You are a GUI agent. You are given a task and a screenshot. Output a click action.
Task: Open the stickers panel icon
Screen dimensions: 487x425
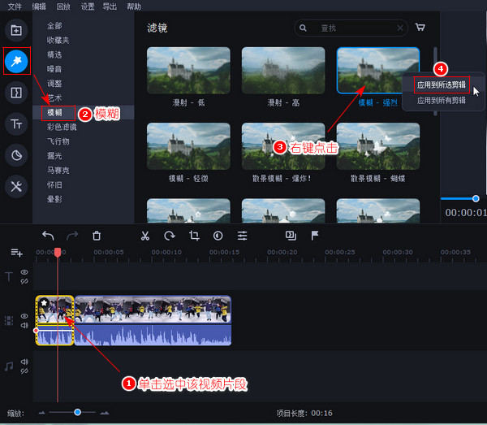16,155
